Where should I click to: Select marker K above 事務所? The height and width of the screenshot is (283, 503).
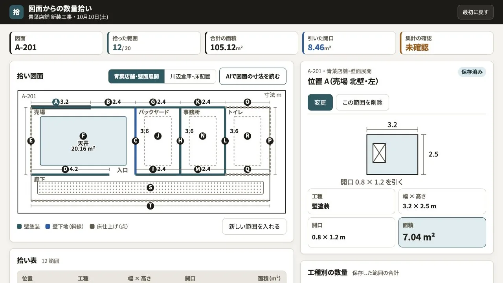point(198,102)
